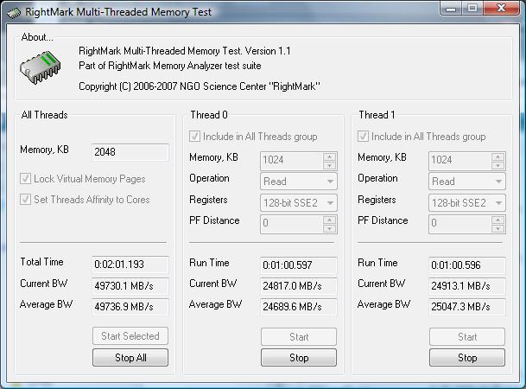Image resolution: width=526 pixels, height=389 pixels.
Task: Toggle Set Threads Affinity to Cores checkbox
Action: pyautogui.click(x=26, y=200)
